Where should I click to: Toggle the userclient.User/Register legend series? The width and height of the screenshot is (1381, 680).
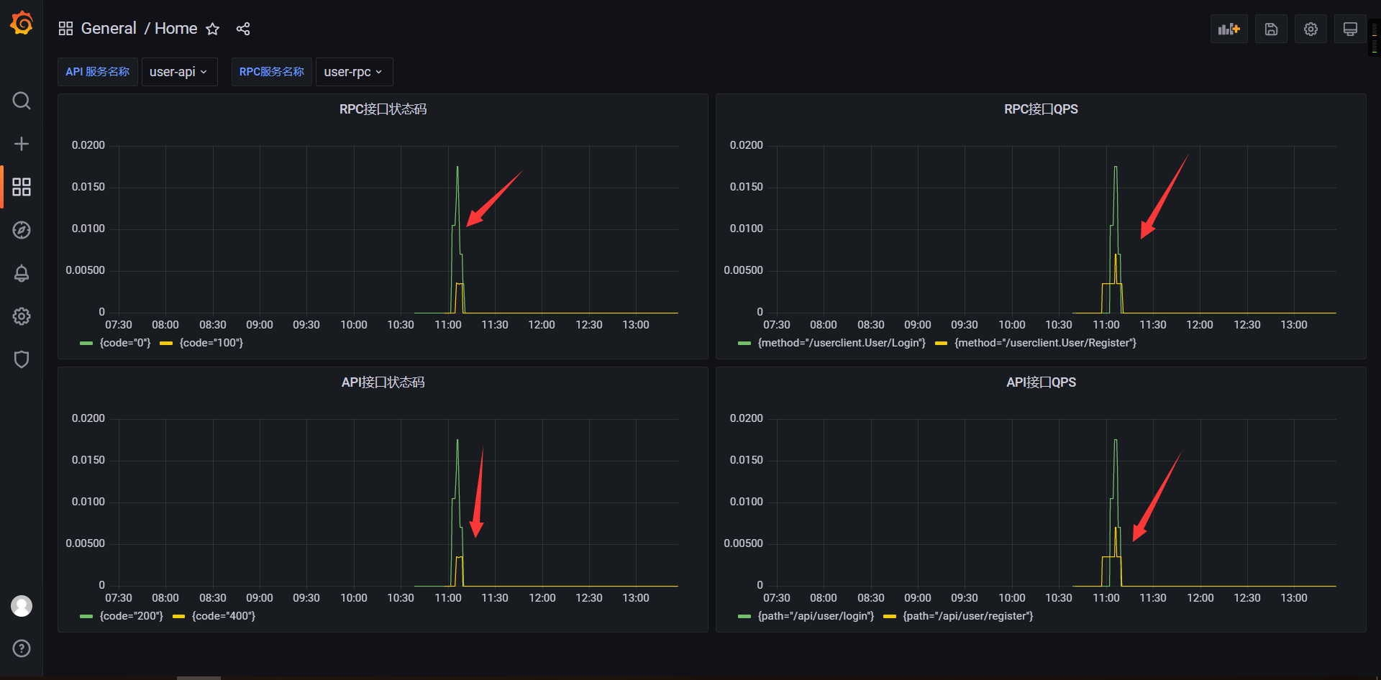(1045, 343)
